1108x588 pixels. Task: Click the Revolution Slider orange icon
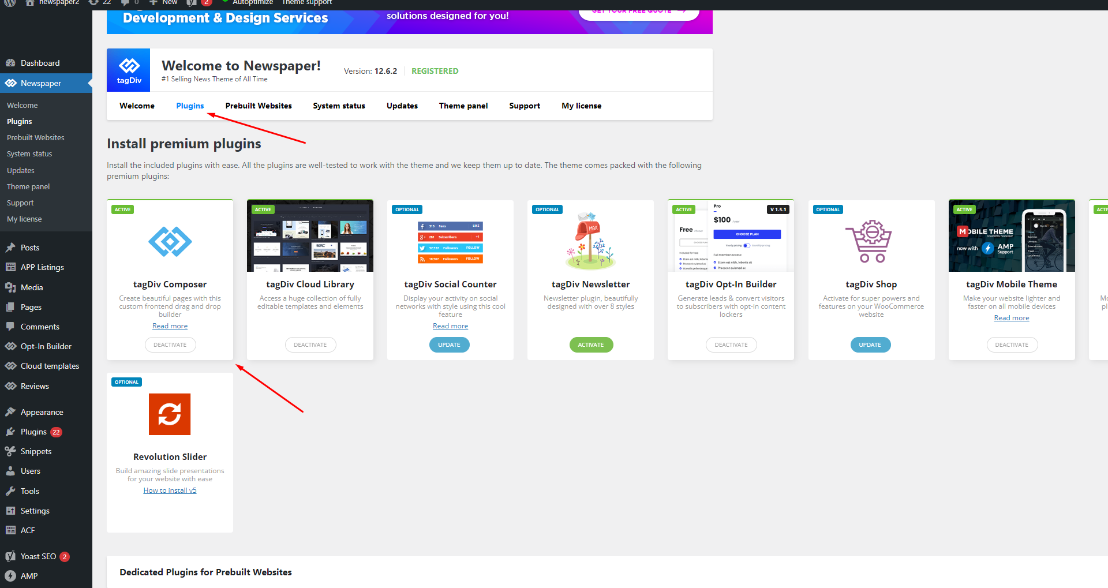170,414
